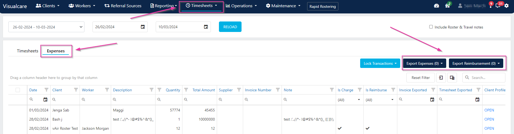Image resolution: width=514 pixels, height=134 pixels.
Task: Tick the select-all checkbox in grid header
Action: click(x=18, y=90)
